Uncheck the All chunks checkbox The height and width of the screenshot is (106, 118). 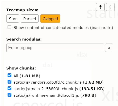tap(9, 75)
